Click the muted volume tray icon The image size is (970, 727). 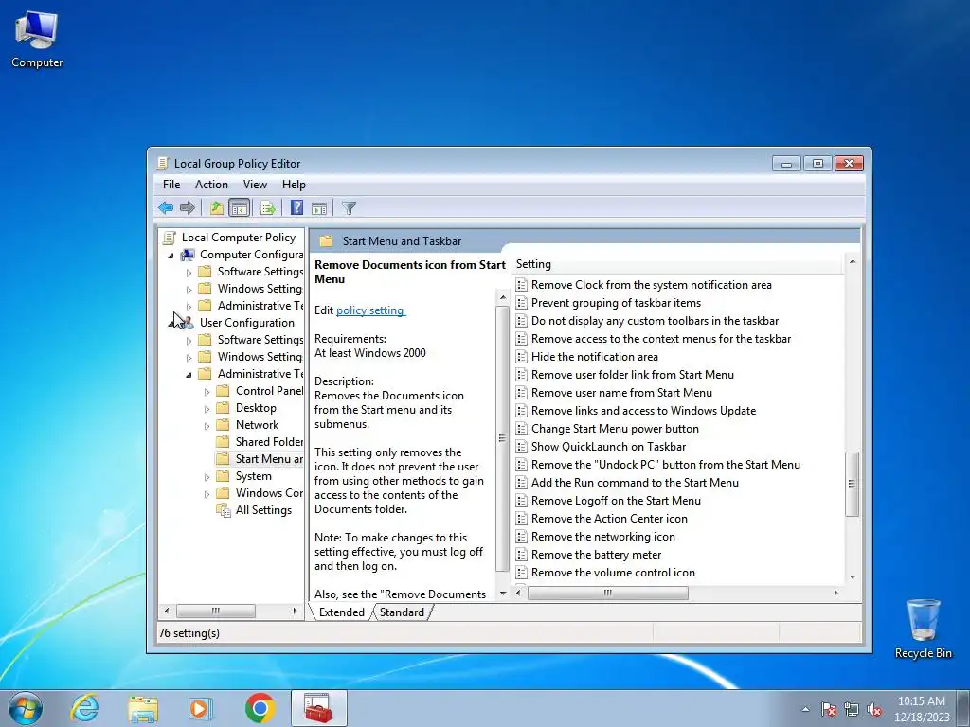[874, 709]
